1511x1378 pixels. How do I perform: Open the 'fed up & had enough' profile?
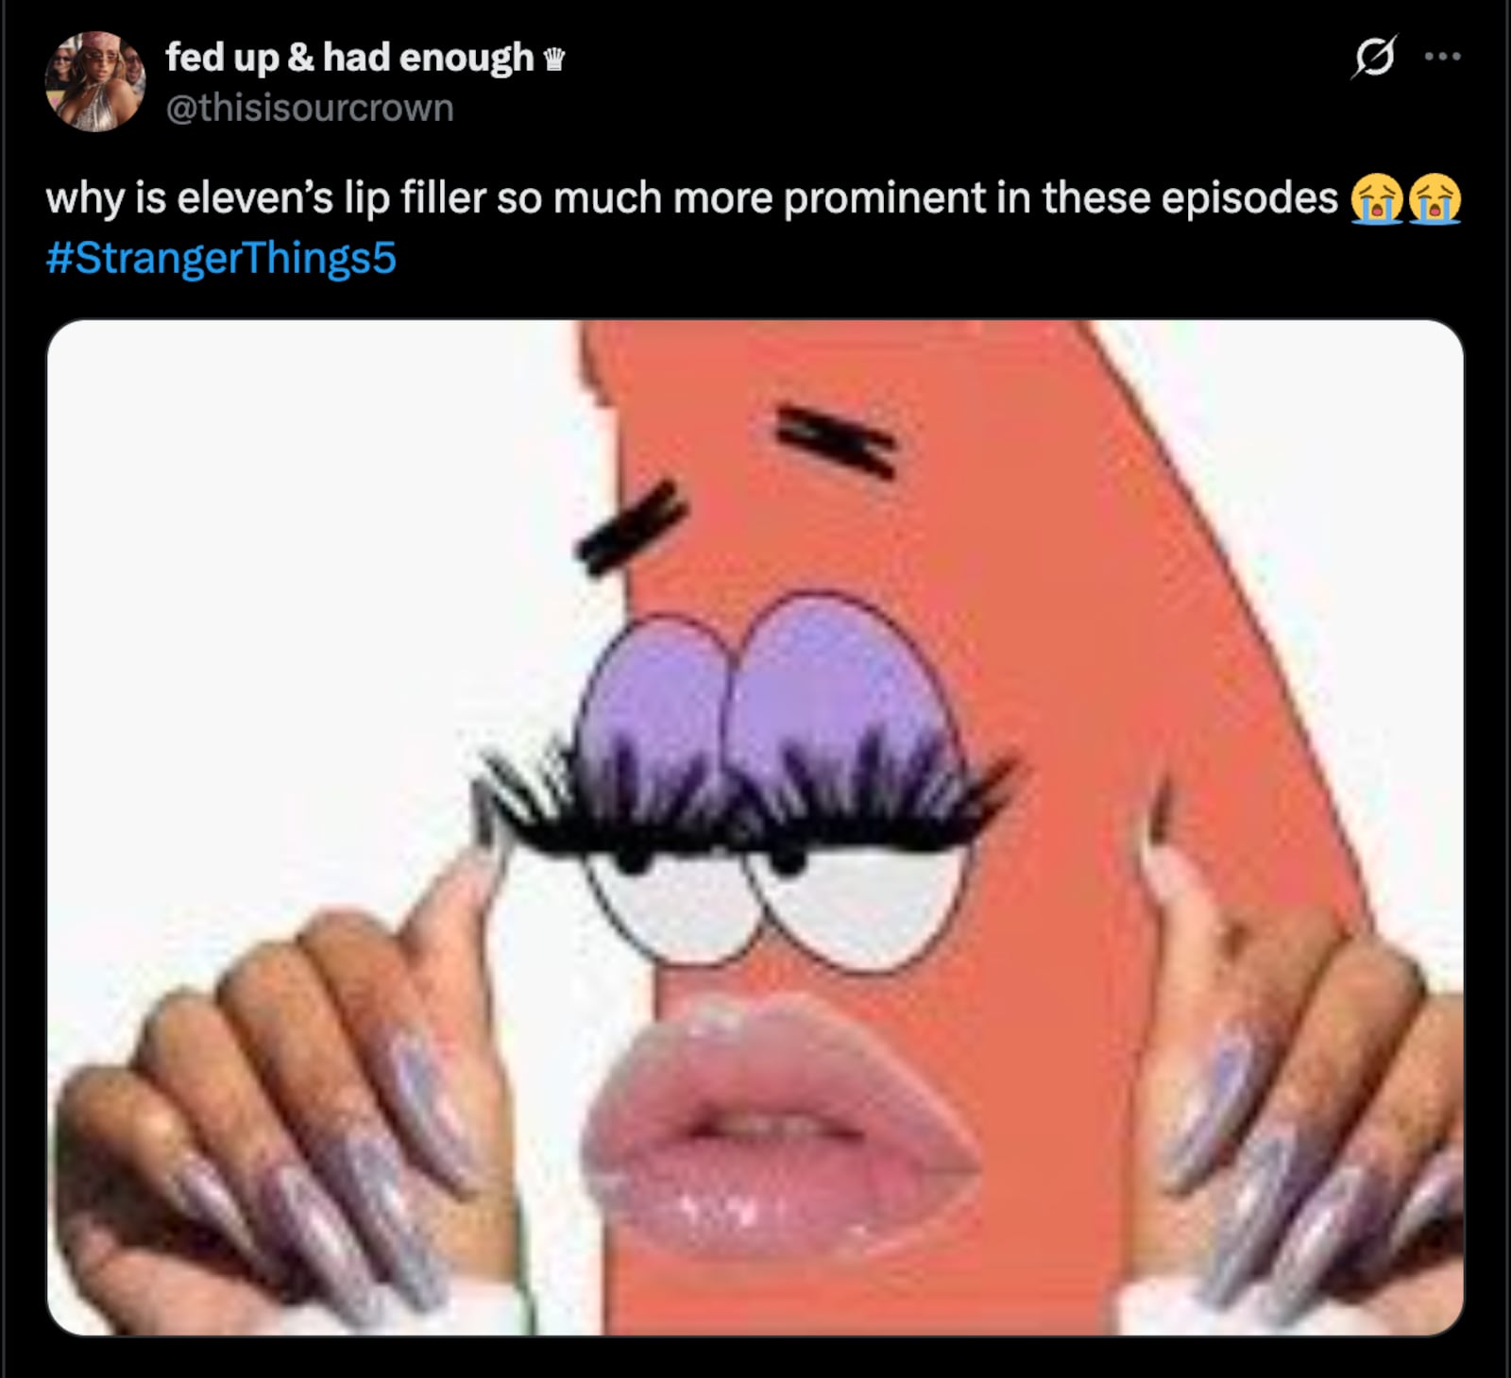pos(349,57)
